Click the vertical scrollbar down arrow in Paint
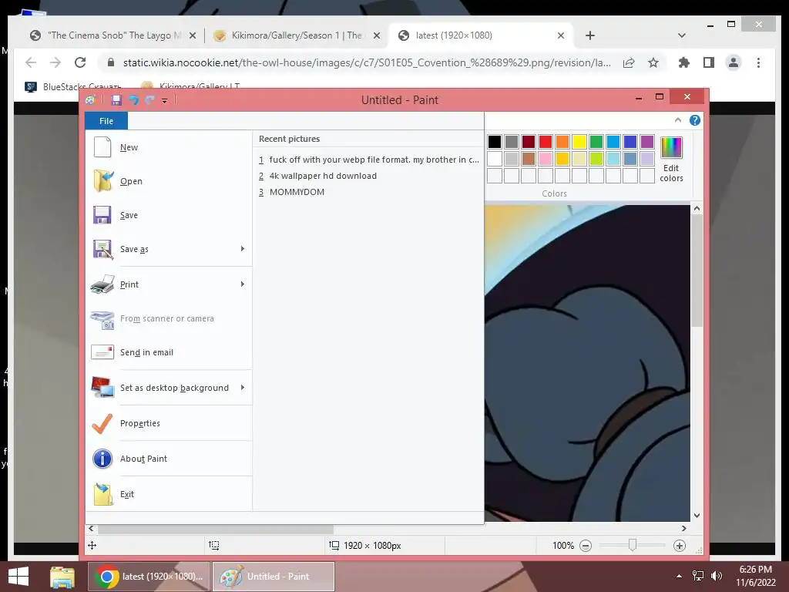Screen dimensions: 789x592 point(697,516)
